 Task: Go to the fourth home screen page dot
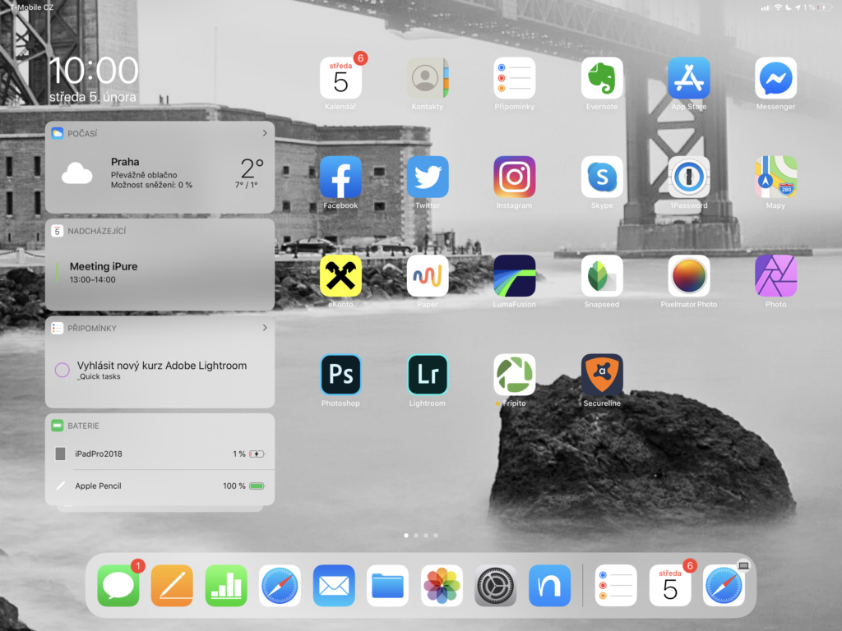[436, 536]
